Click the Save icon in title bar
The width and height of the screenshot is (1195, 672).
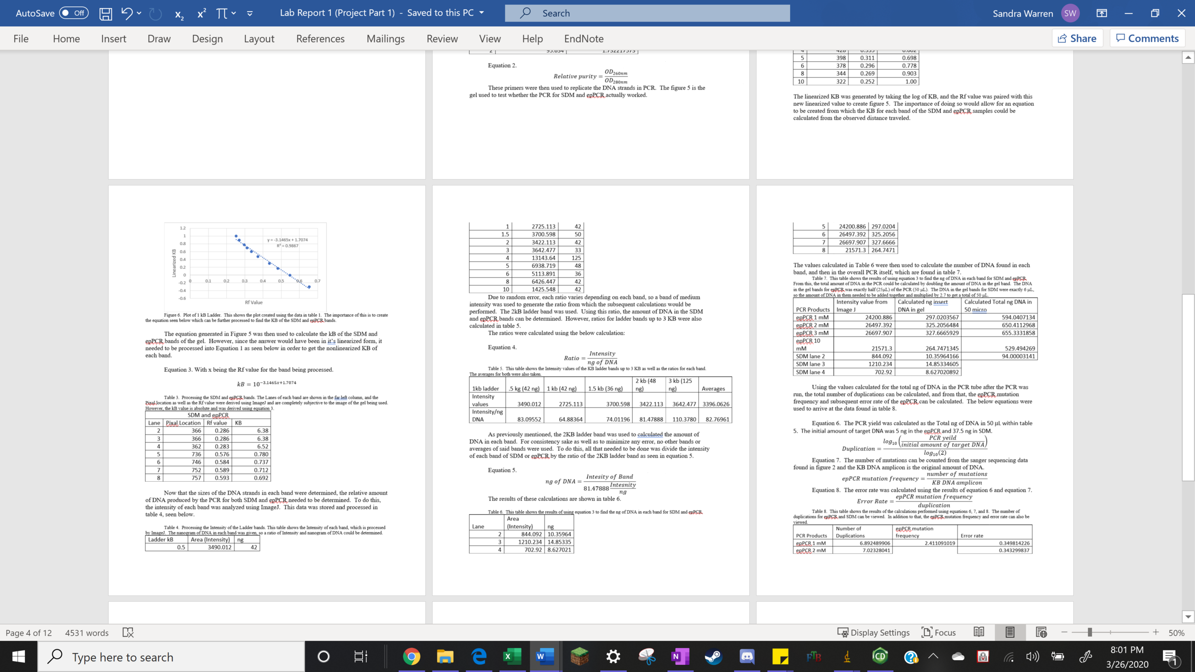[x=106, y=13]
